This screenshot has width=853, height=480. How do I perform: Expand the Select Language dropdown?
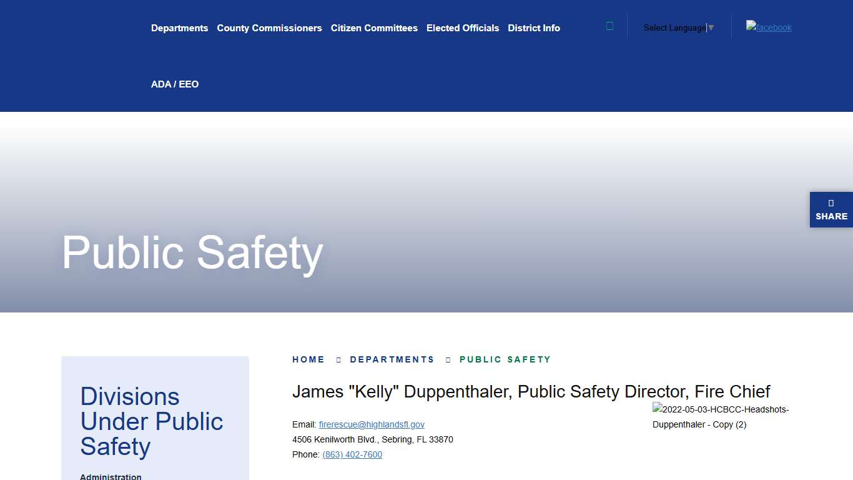click(x=678, y=27)
